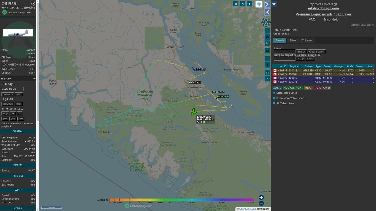The image size is (376, 211).
Task: Toggle the O map option button
Action: [267, 37]
